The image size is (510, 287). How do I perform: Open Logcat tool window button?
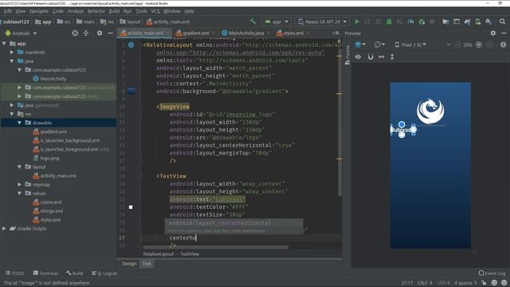click(x=104, y=273)
